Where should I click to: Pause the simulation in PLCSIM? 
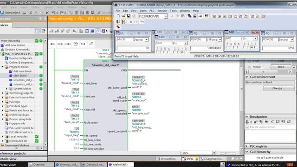click(130, 22)
